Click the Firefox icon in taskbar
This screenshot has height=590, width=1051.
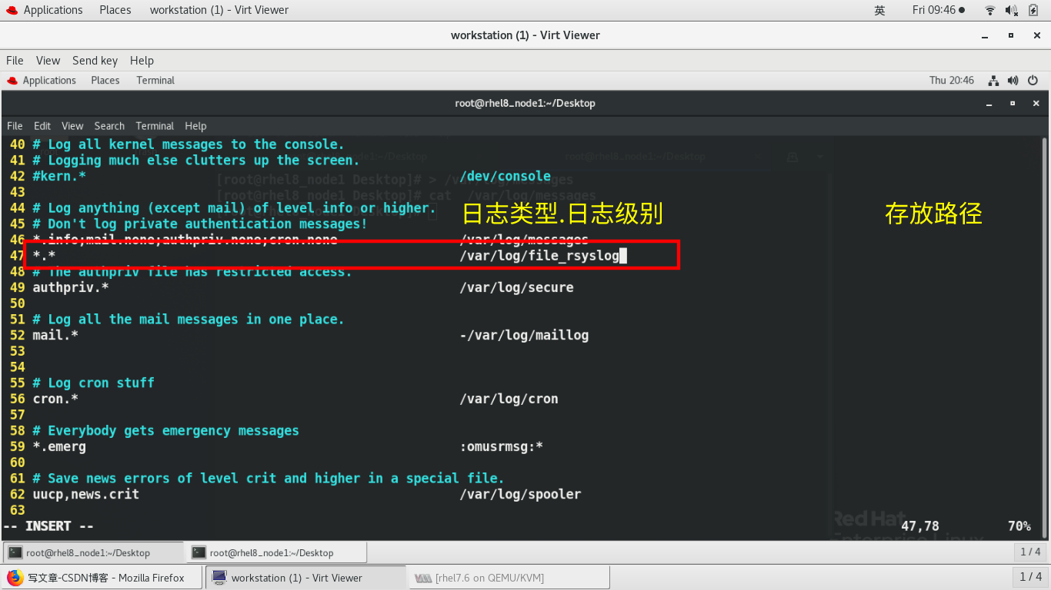click(15, 578)
